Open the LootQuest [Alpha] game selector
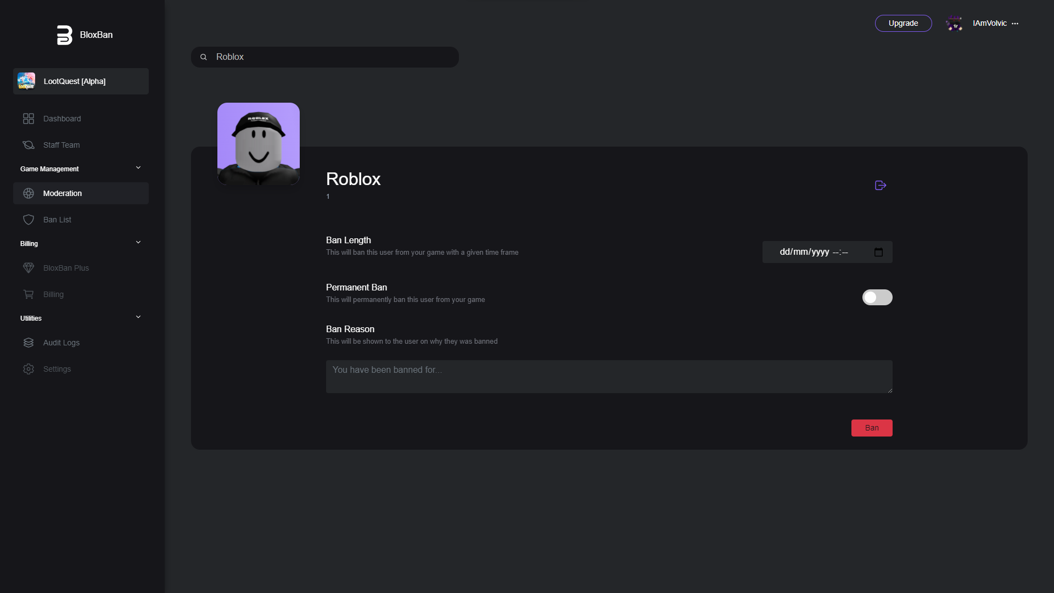Image resolution: width=1054 pixels, height=593 pixels. [81, 81]
